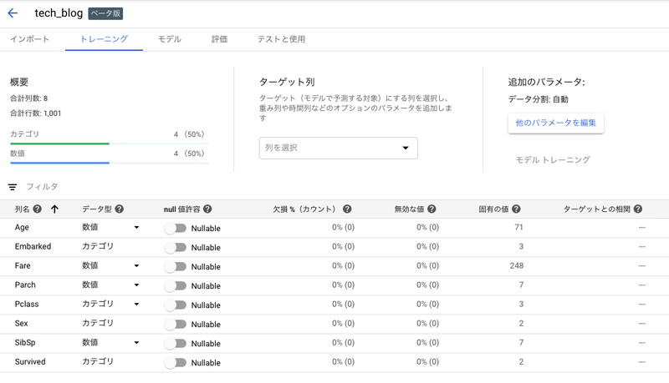This screenshot has width=669, height=383.
Task: Click 他のパラメータを編集 button
Action: point(555,123)
